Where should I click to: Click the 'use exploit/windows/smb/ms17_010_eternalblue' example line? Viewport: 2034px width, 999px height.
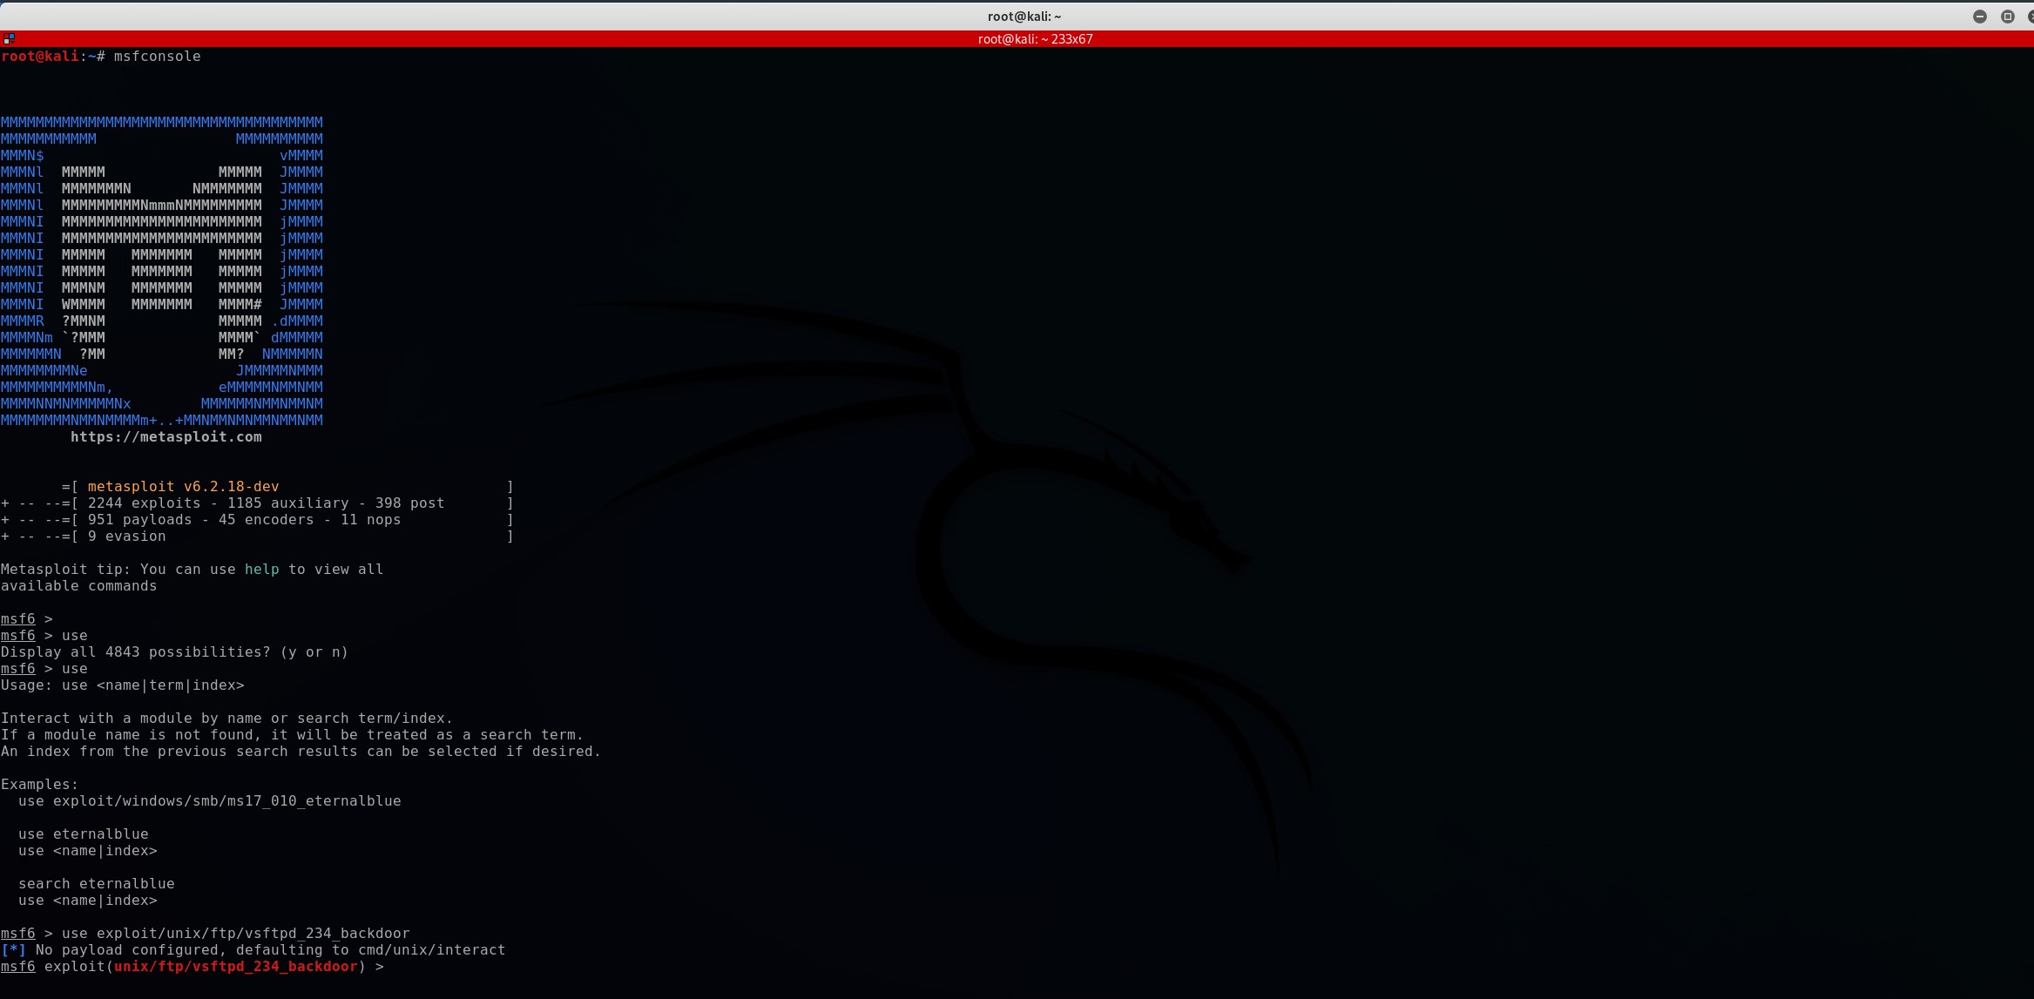pyautogui.click(x=209, y=801)
